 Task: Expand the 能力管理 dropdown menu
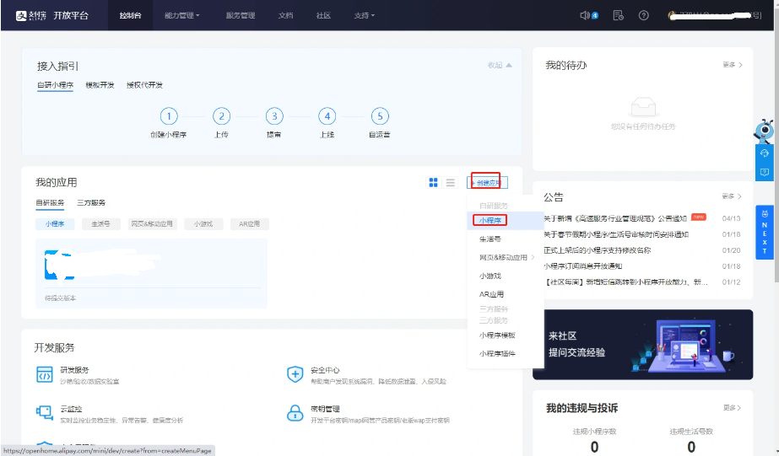[186, 15]
